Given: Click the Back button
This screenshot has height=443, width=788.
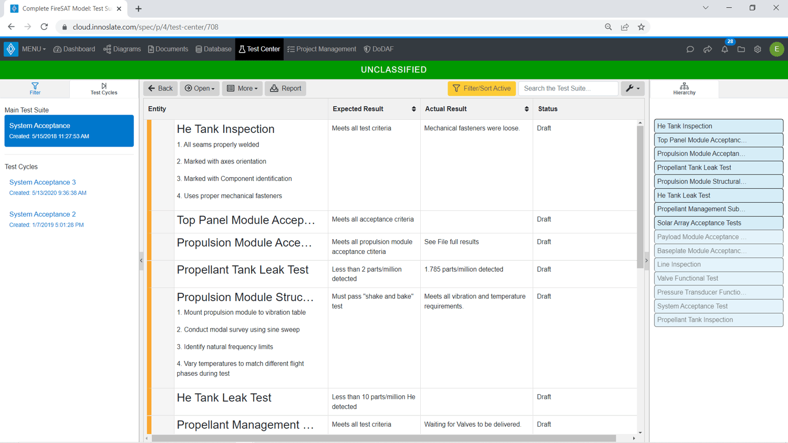Looking at the screenshot, I should [160, 88].
